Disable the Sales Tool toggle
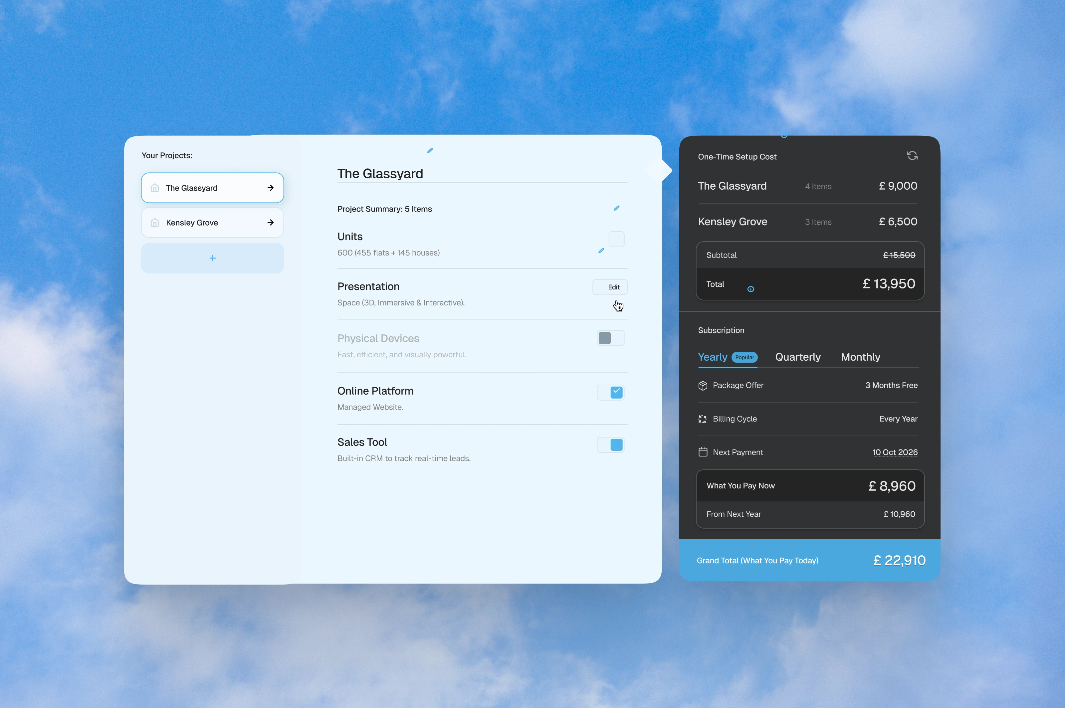 (x=611, y=445)
